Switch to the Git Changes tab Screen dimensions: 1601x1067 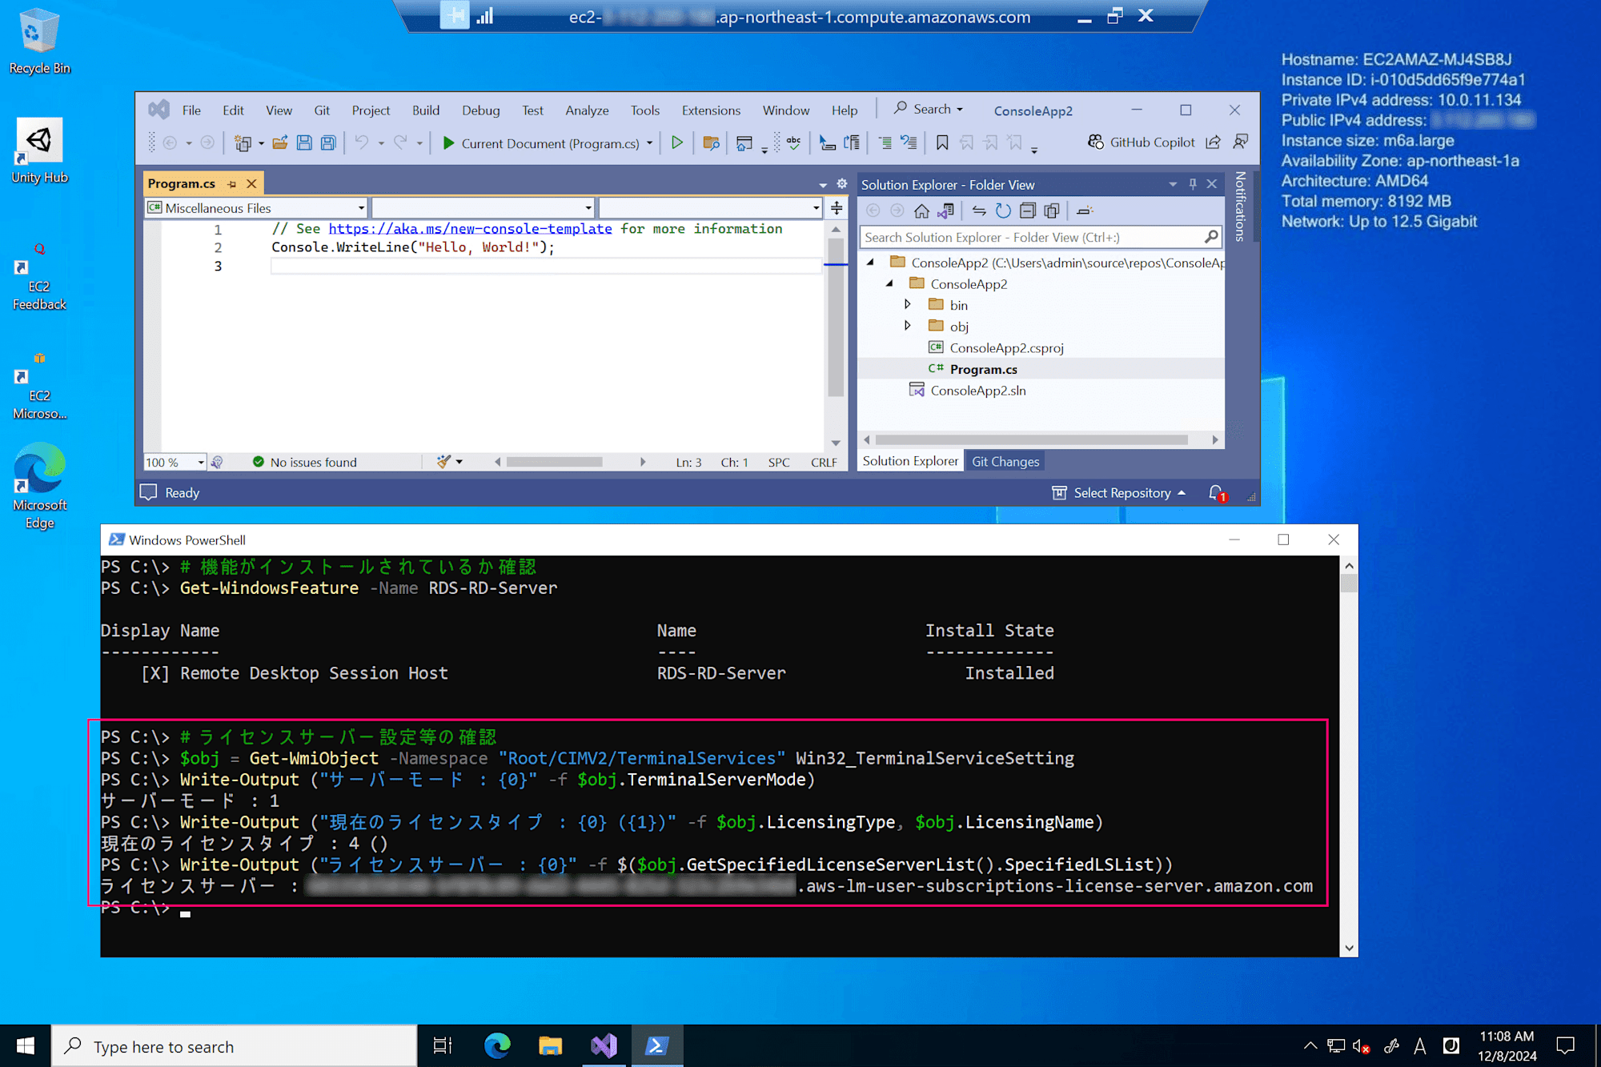[1005, 461]
